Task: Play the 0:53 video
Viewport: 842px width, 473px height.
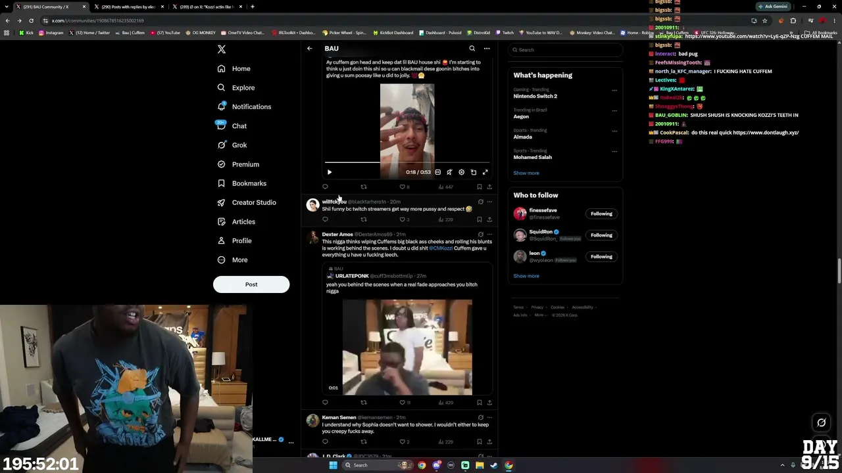Action: 330,172
